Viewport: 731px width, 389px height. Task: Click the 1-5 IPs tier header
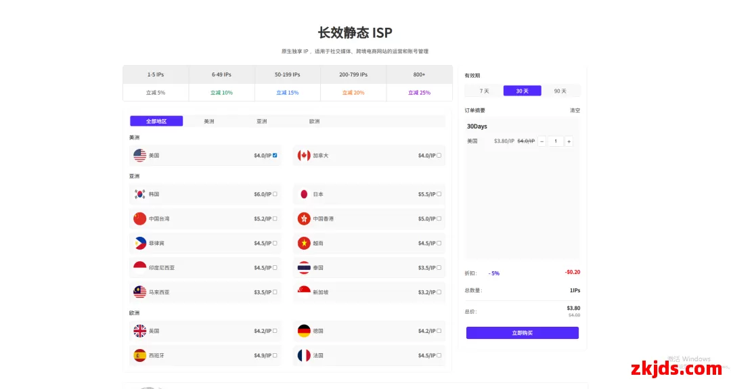point(156,74)
